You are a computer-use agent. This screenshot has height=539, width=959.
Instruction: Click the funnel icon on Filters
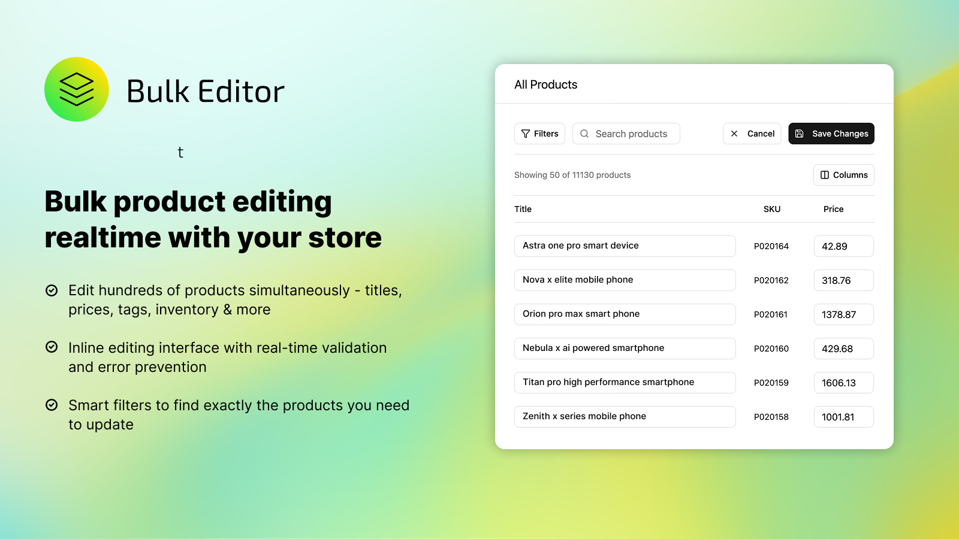526,134
